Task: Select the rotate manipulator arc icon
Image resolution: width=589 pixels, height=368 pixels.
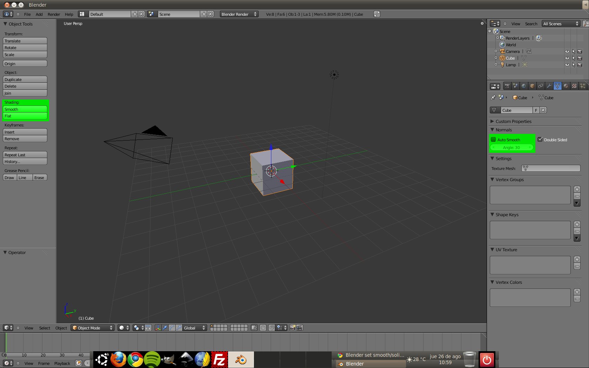Action: pyautogui.click(x=172, y=328)
